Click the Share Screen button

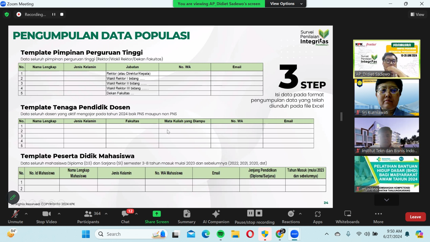157,217
